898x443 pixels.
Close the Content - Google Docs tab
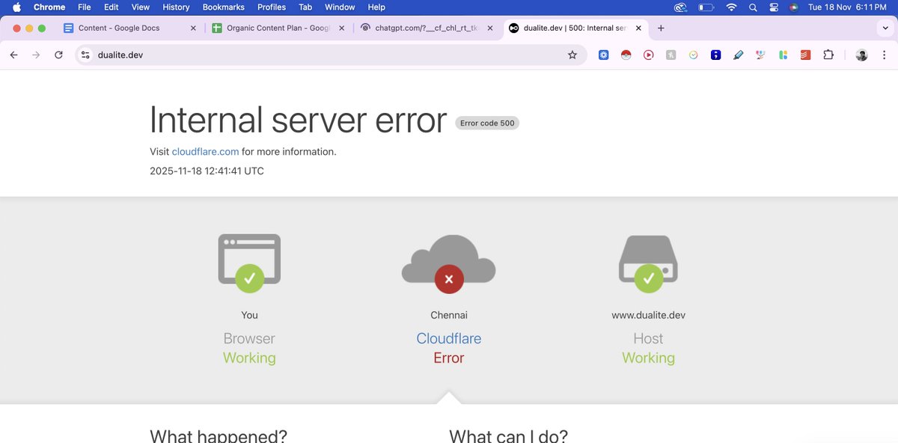(x=193, y=28)
